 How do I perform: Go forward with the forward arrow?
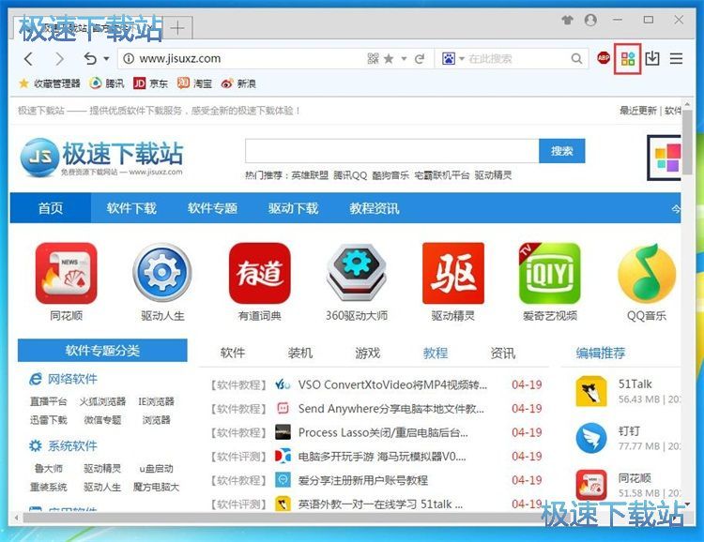click(59, 59)
